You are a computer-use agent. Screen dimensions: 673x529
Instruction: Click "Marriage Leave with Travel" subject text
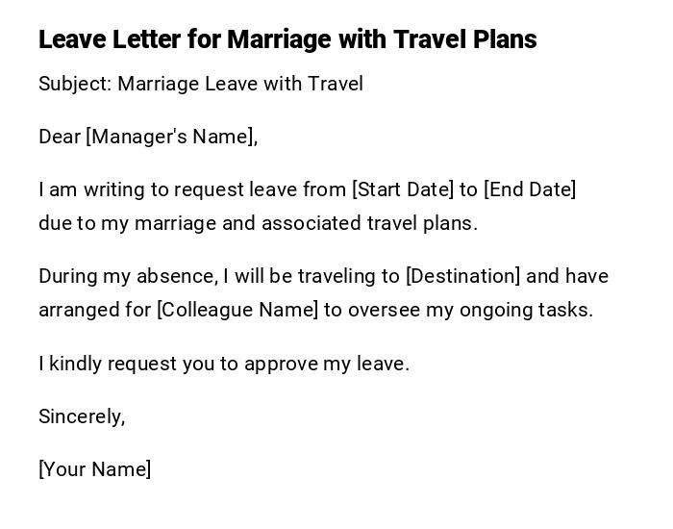coord(240,85)
